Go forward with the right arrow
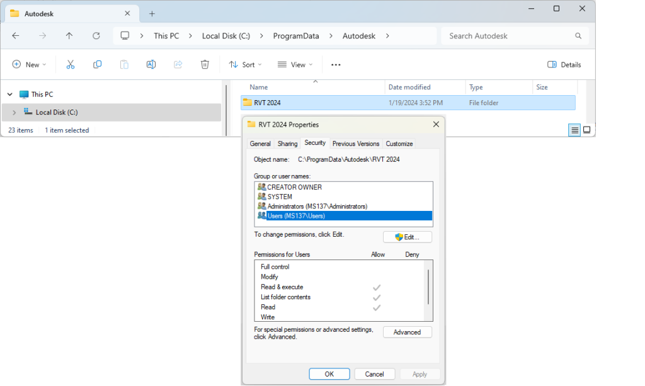Image resolution: width=645 pixels, height=386 pixels. click(42, 36)
